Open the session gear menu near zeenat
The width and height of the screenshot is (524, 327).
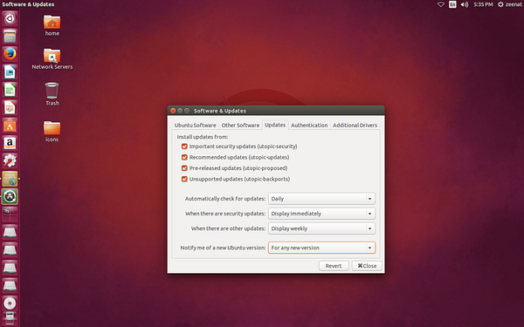500,4
